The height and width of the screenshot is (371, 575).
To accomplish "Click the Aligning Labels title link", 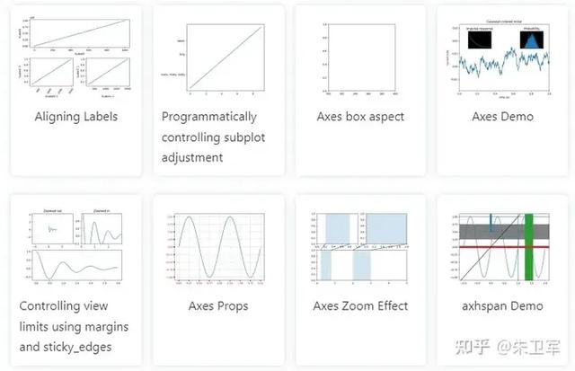I will [76, 117].
